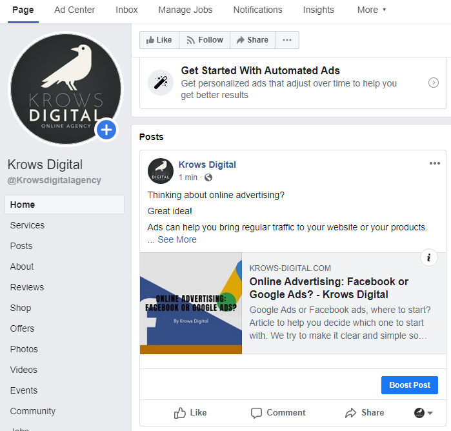Click the Boost Post button
This screenshot has height=431, width=451.
click(410, 385)
